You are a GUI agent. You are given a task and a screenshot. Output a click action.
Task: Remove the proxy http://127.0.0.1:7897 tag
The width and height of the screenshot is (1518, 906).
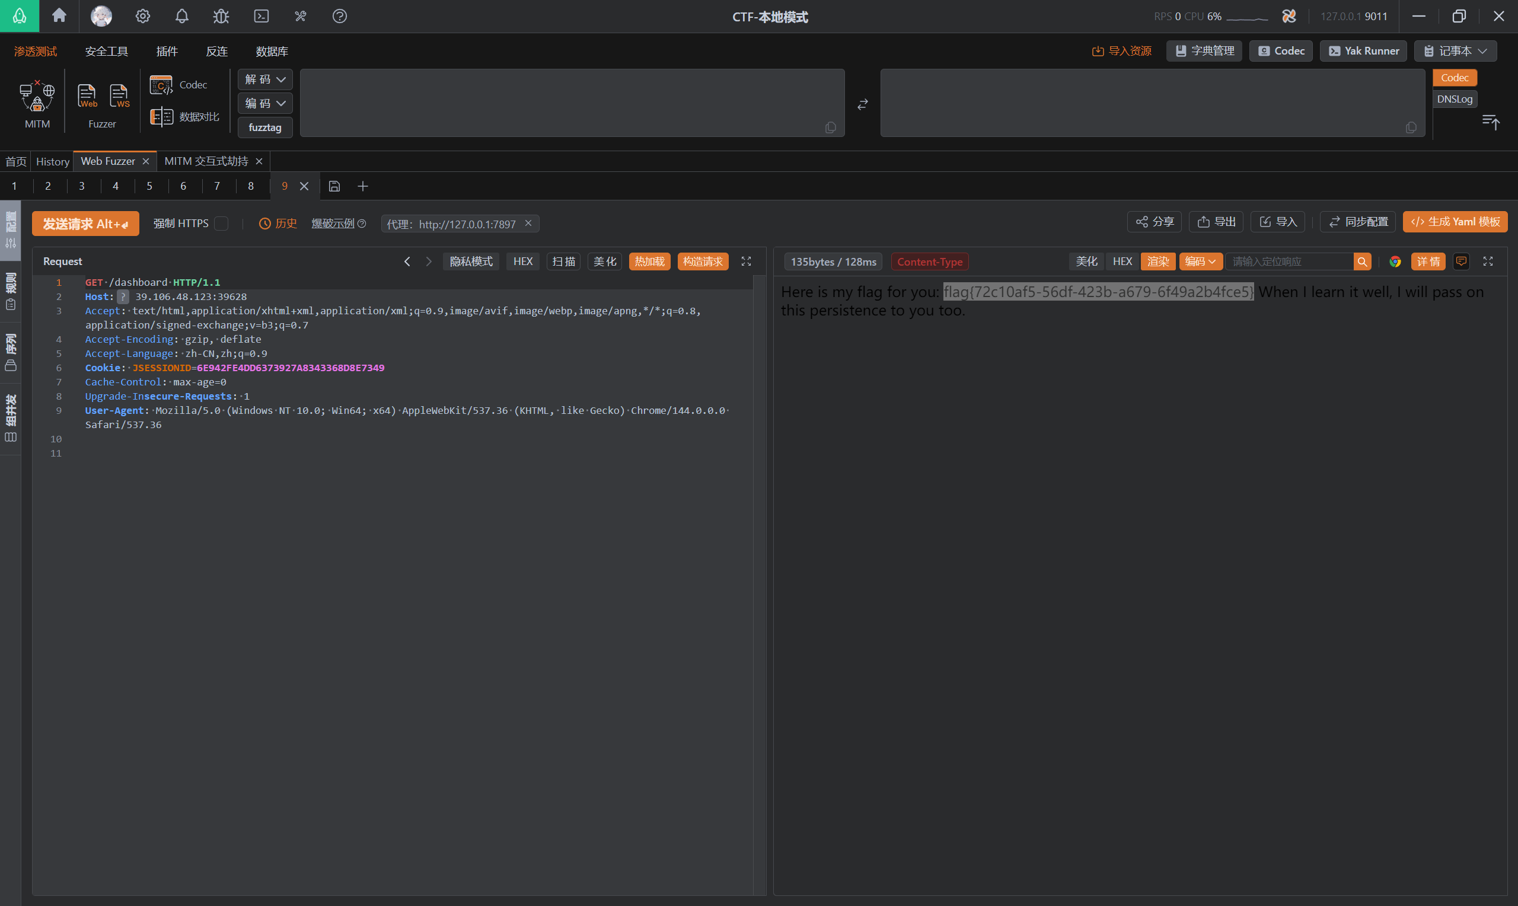coord(528,224)
